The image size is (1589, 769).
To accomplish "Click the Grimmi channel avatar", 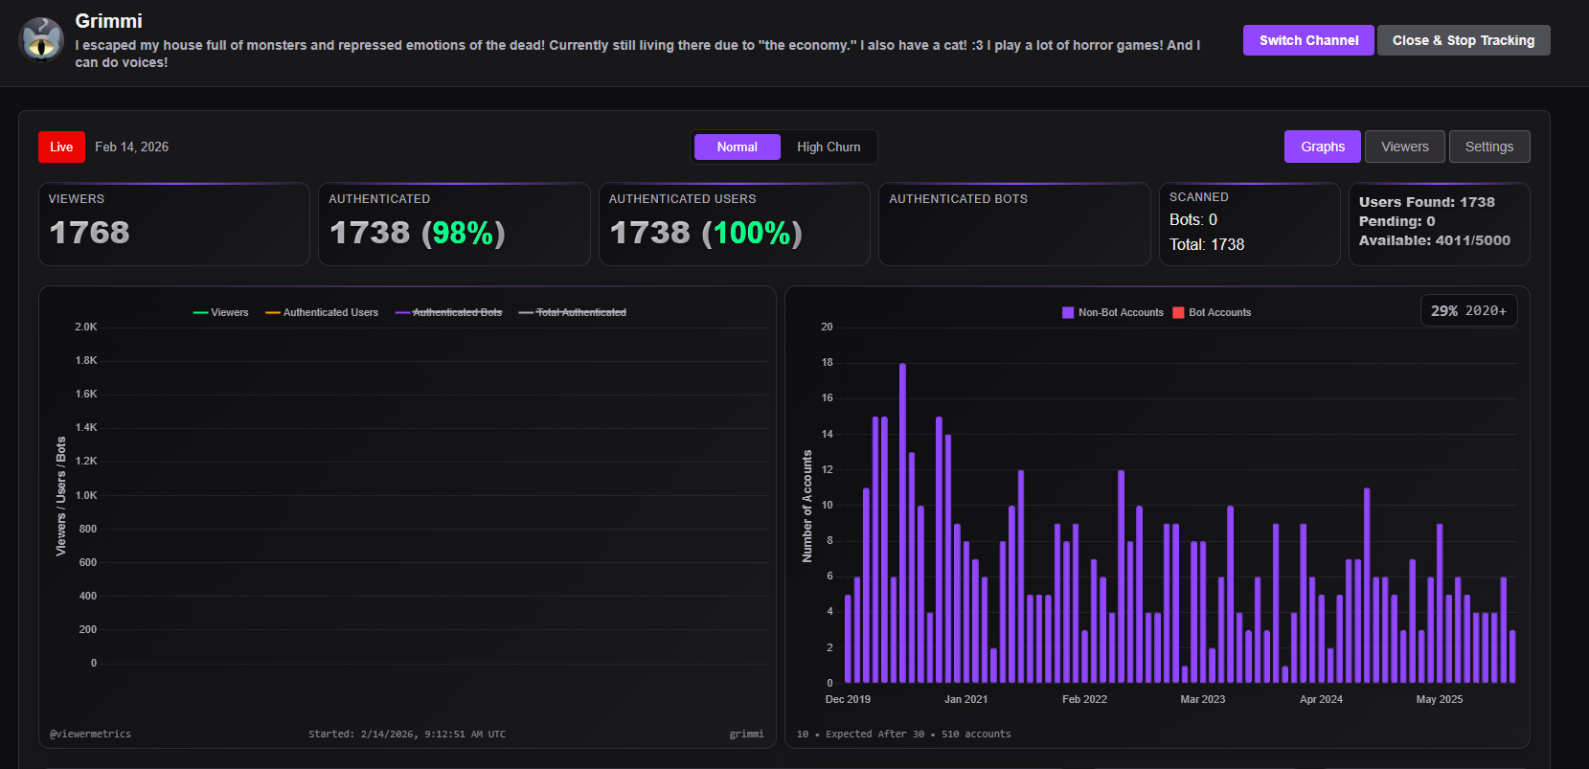I will coord(41,40).
